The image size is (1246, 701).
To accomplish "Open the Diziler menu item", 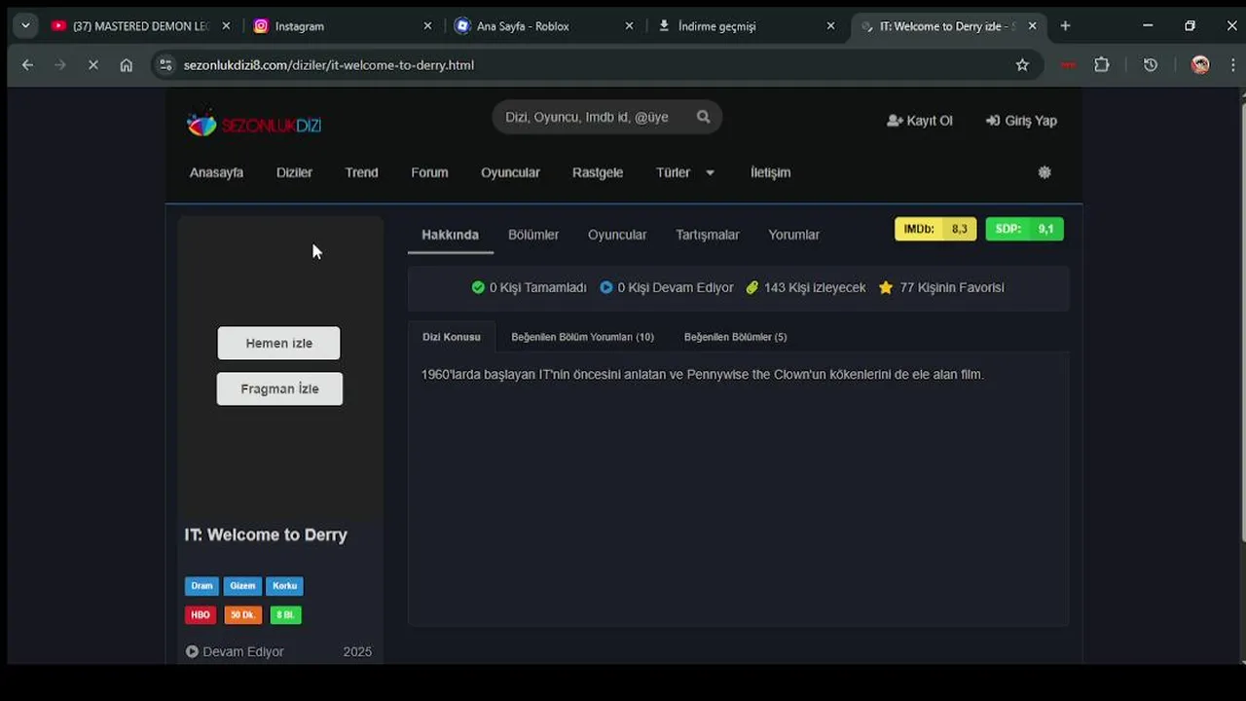I will pos(294,172).
